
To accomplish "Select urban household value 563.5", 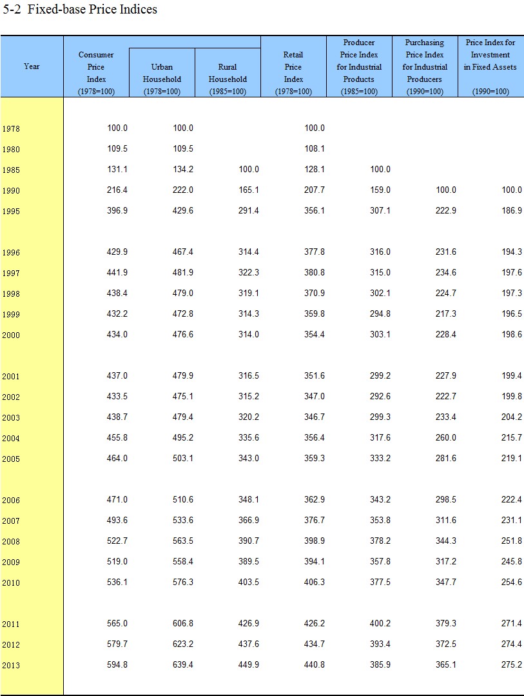I will coord(183,541).
